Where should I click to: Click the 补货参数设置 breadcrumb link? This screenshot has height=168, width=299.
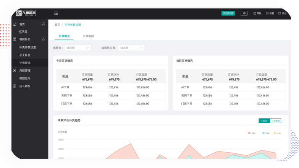pos(73,24)
